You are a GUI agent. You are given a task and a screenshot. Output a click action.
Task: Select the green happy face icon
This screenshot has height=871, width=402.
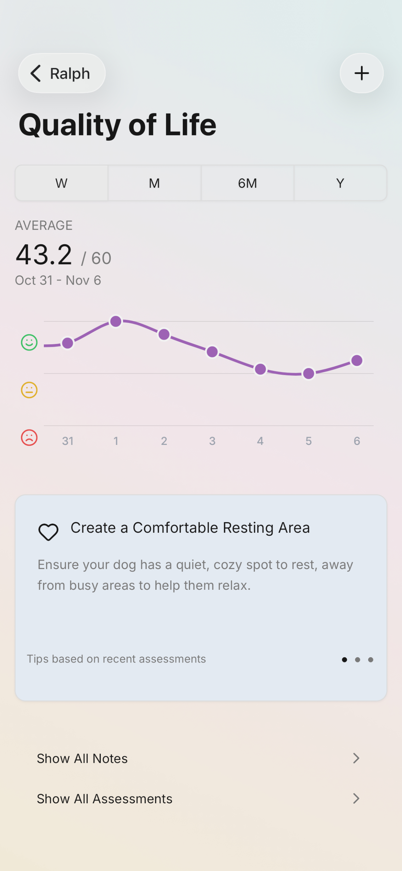(x=29, y=342)
